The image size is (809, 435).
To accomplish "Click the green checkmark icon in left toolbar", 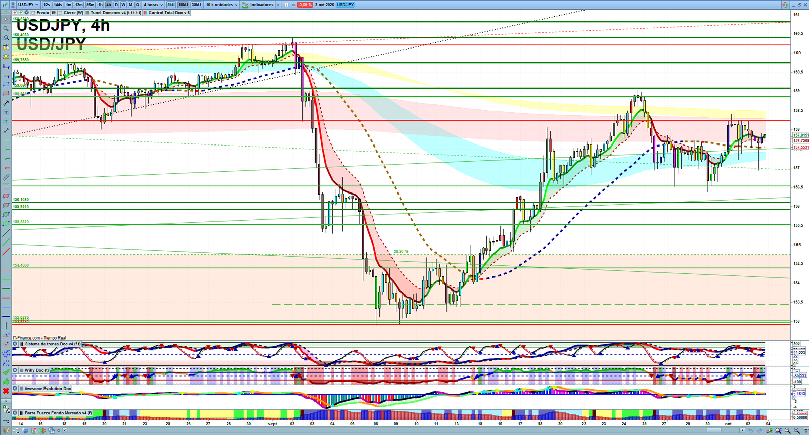I will click(x=6, y=372).
